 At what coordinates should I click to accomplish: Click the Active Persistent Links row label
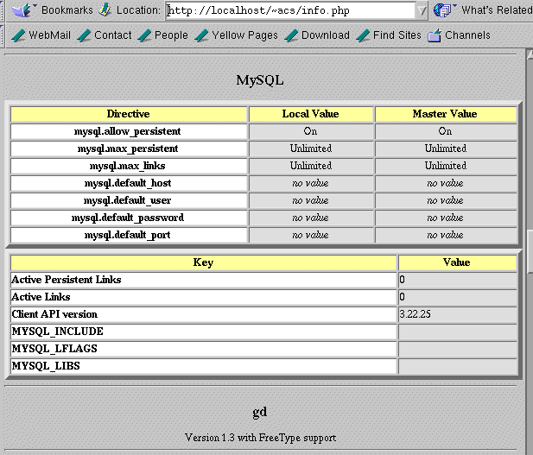click(x=203, y=280)
